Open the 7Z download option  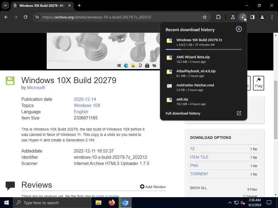point(192,149)
